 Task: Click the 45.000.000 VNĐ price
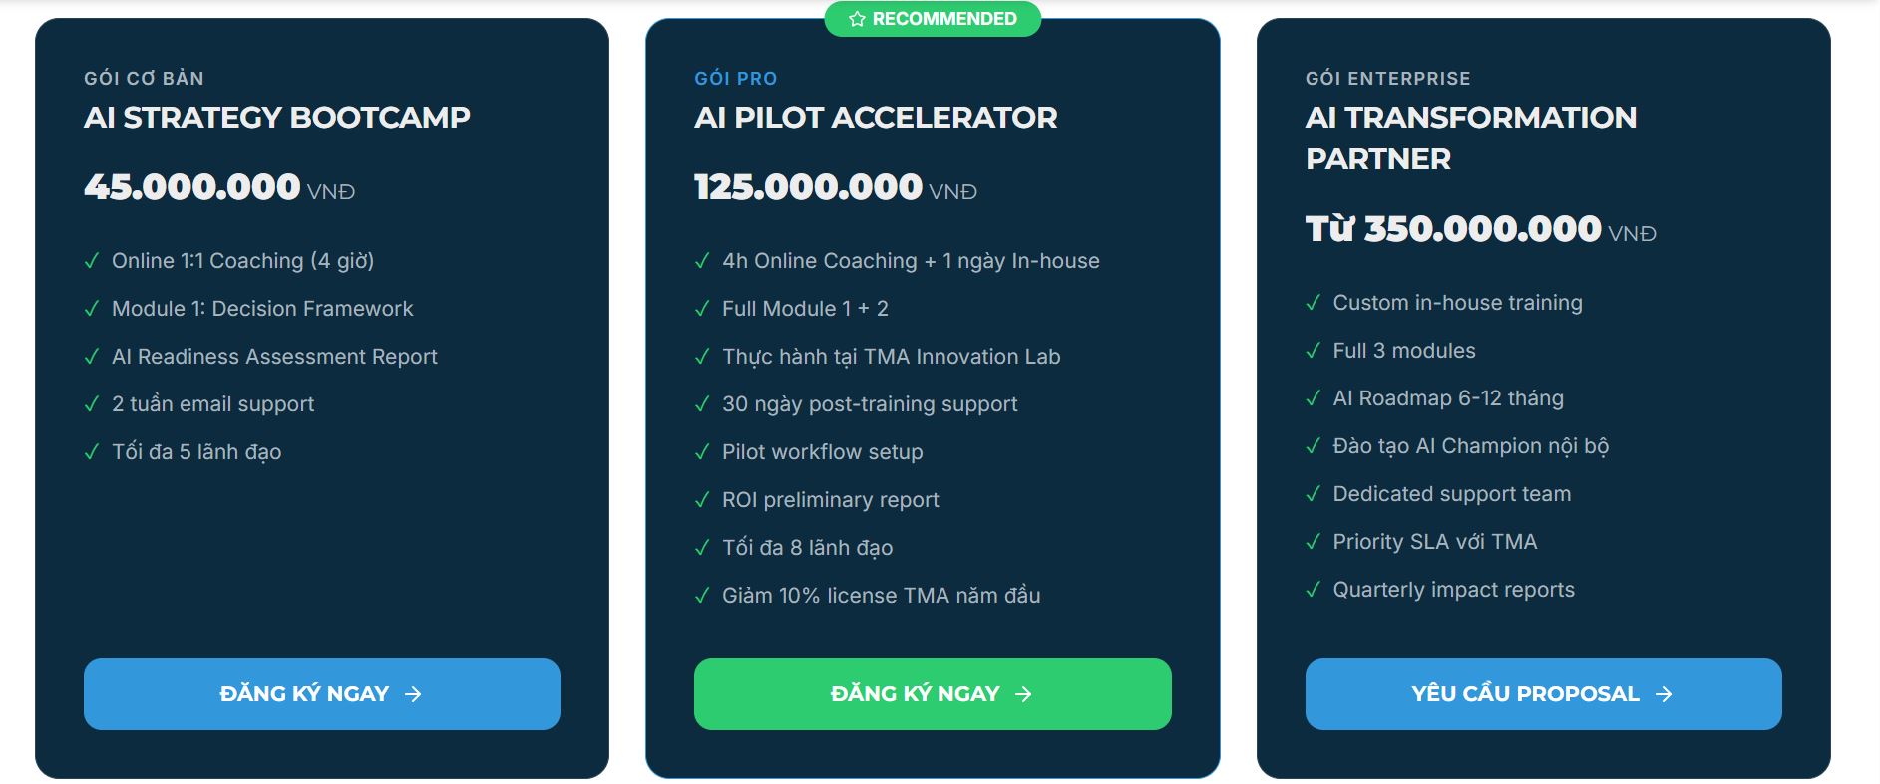pos(218,187)
